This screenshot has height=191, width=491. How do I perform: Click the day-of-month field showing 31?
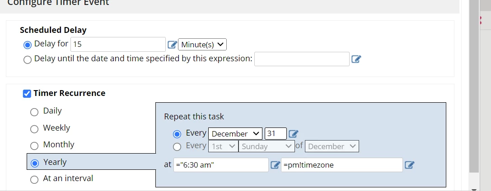click(x=276, y=134)
